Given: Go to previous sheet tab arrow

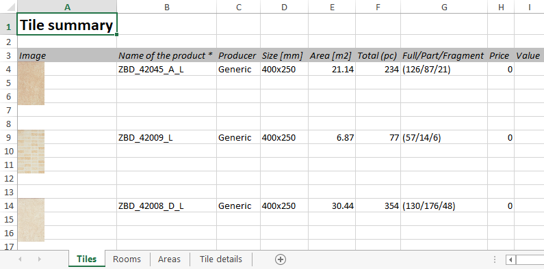Looking at the screenshot, I should pyautogui.click(x=20, y=259).
